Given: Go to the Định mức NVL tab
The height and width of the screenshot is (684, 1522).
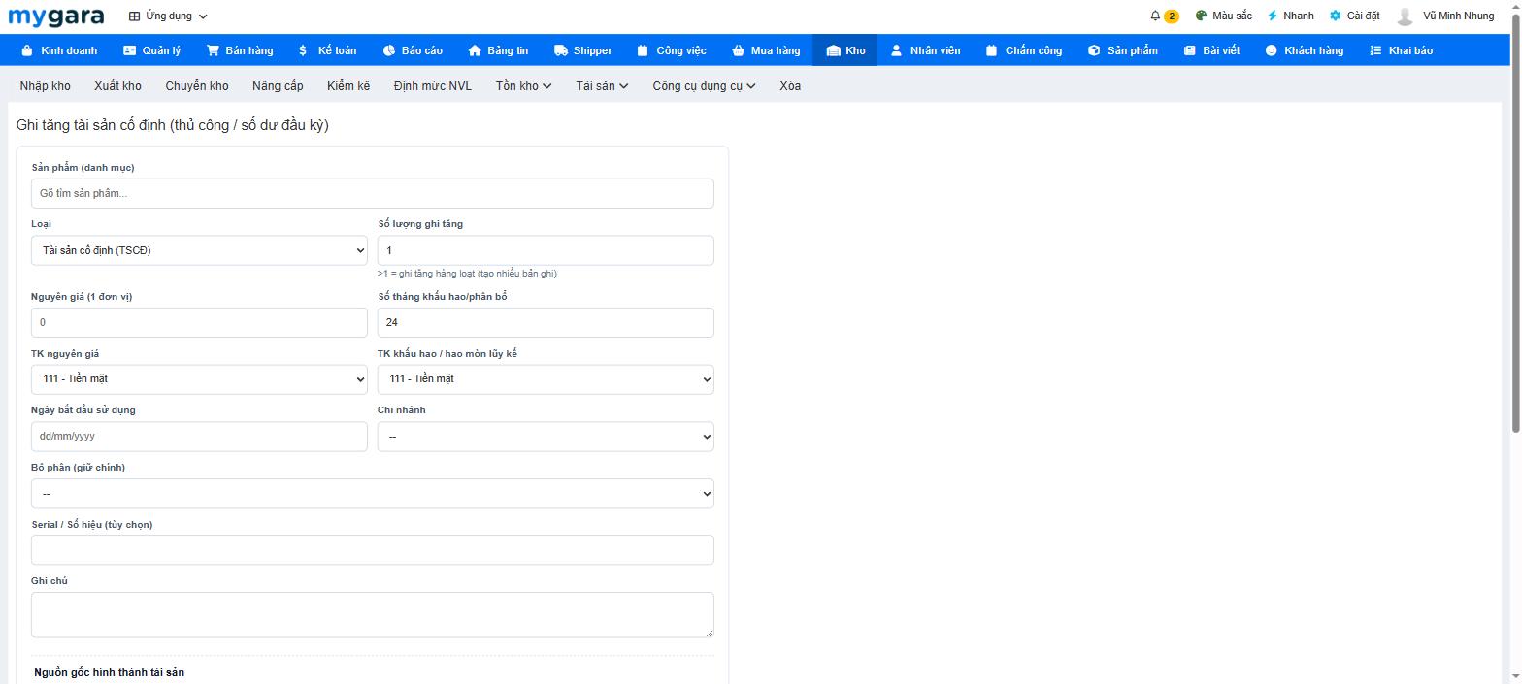Looking at the screenshot, I should [x=433, y=85].
